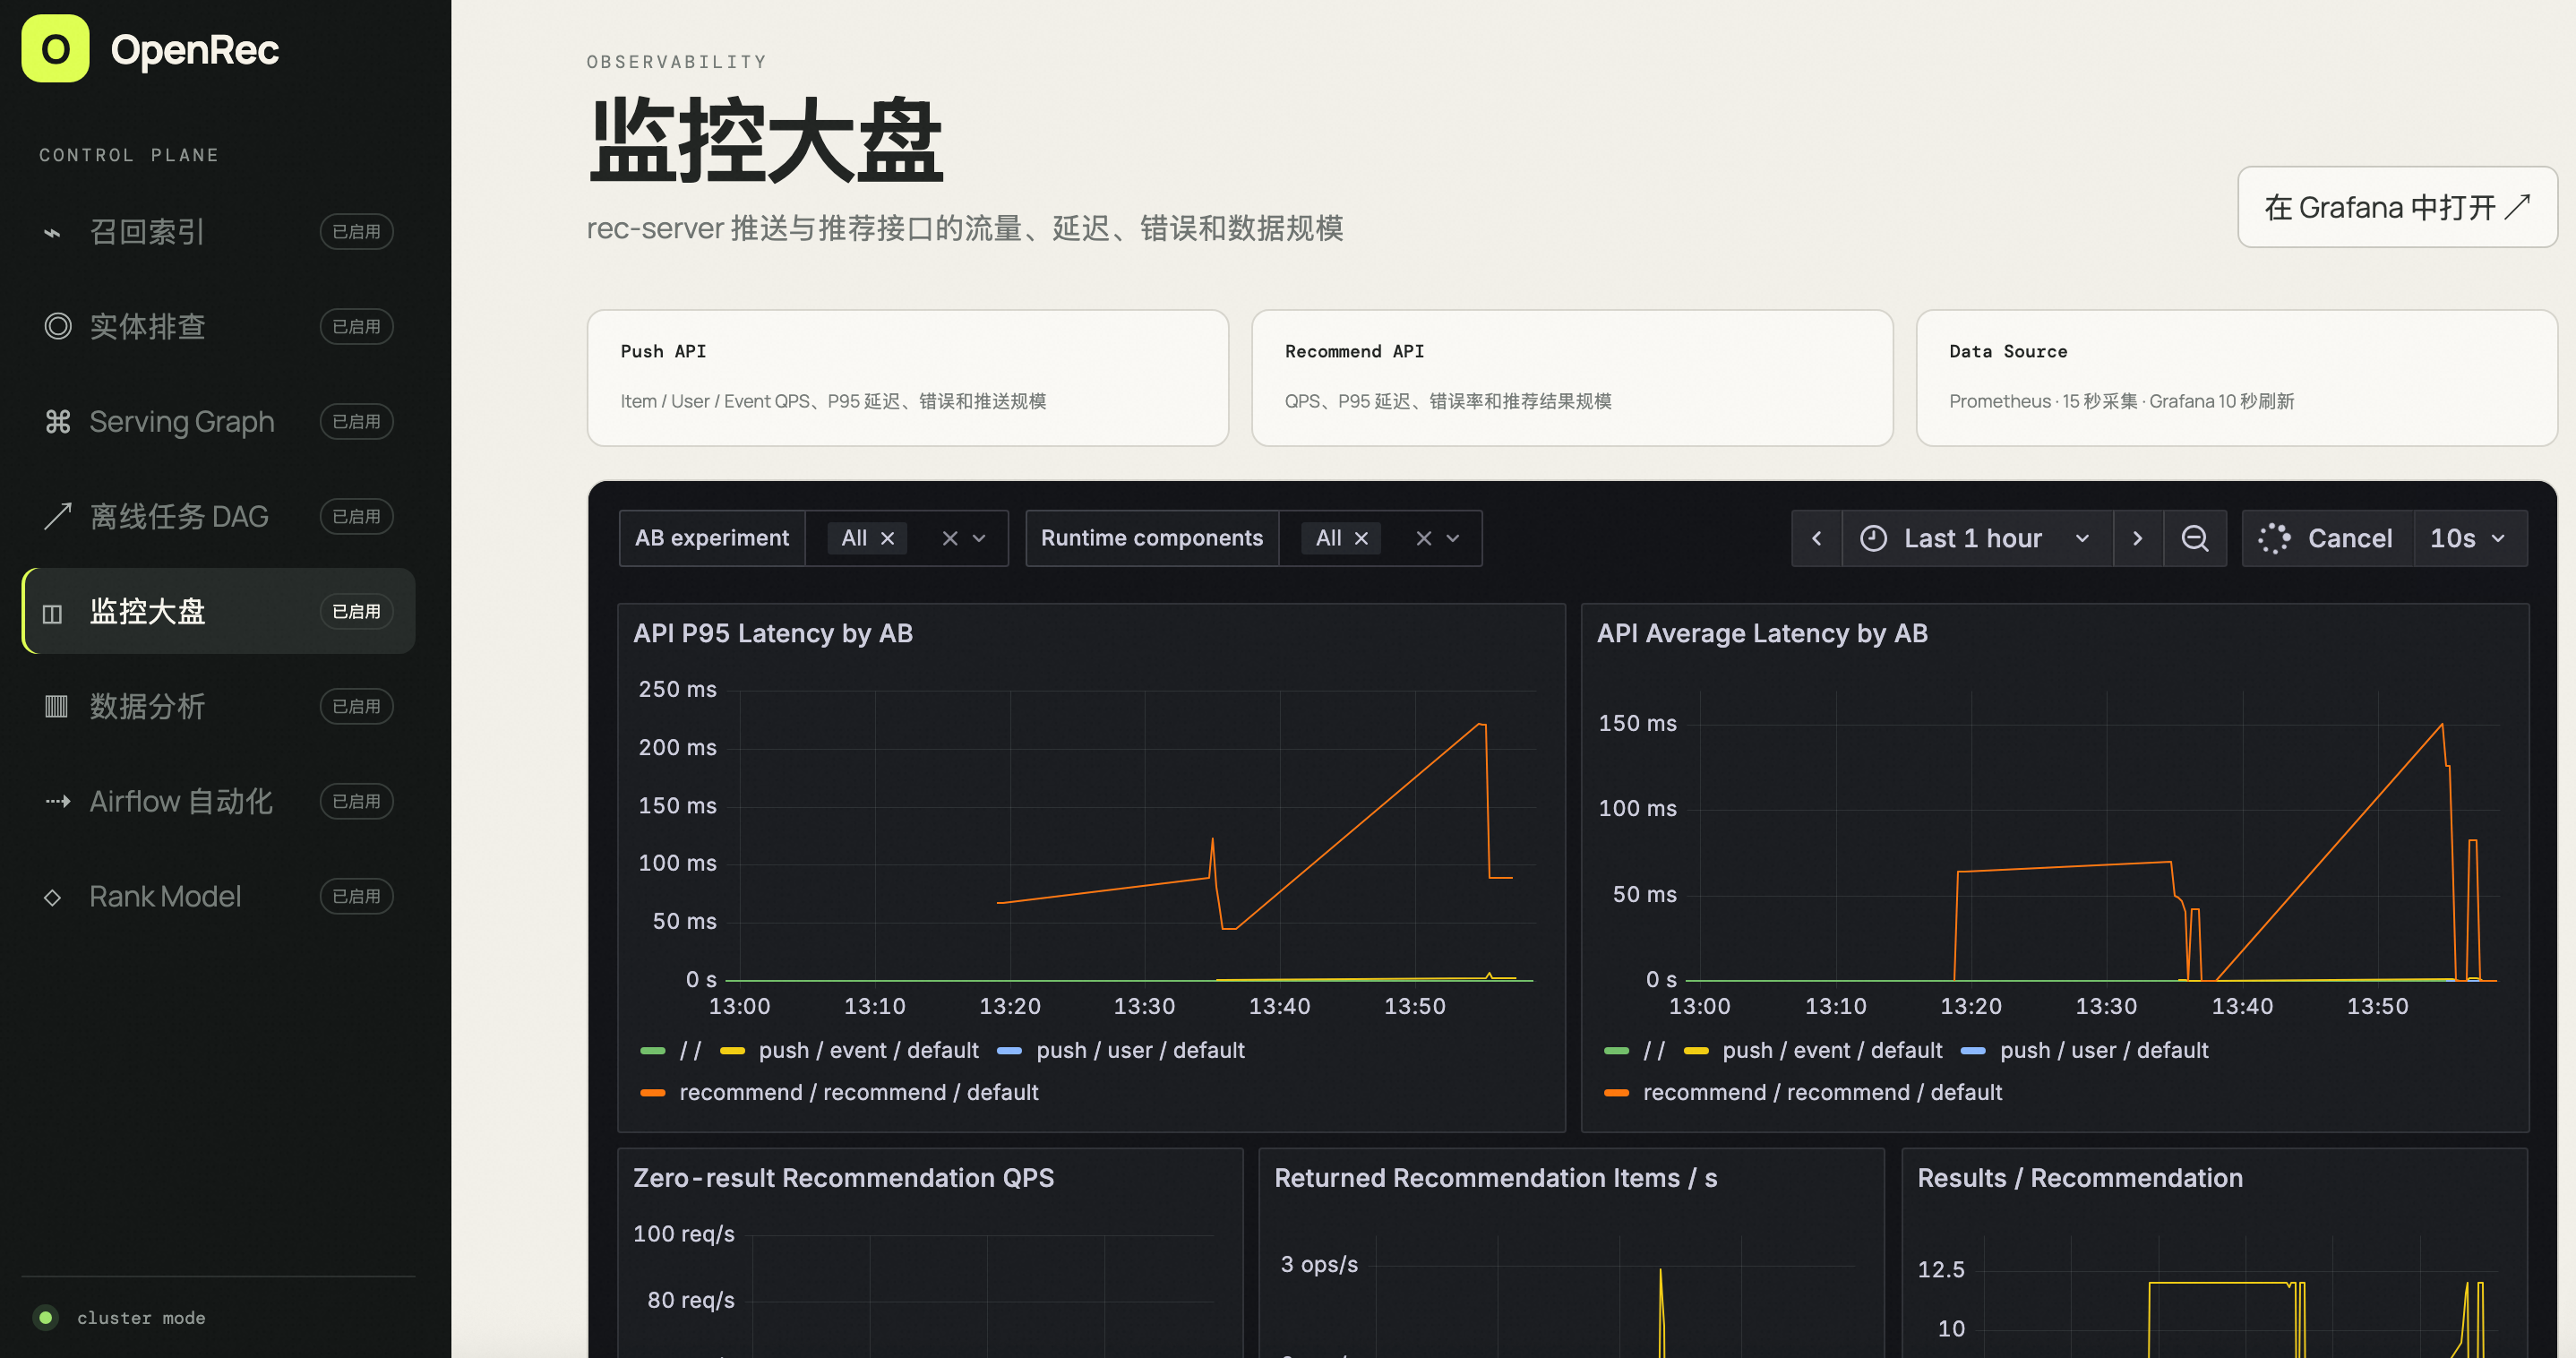Click orange swatch in P95 Latency legend
The width and height of the screenshot is (2576, 1358).
tap(653, 1092)
